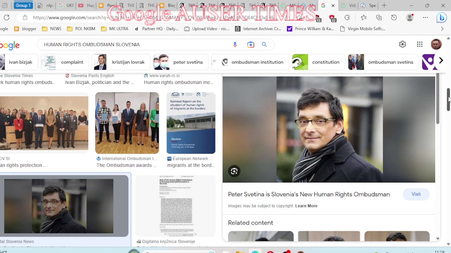Select the complaint suggestion chip
Viewport: 451px width, 253px height.
click(65, 62)
